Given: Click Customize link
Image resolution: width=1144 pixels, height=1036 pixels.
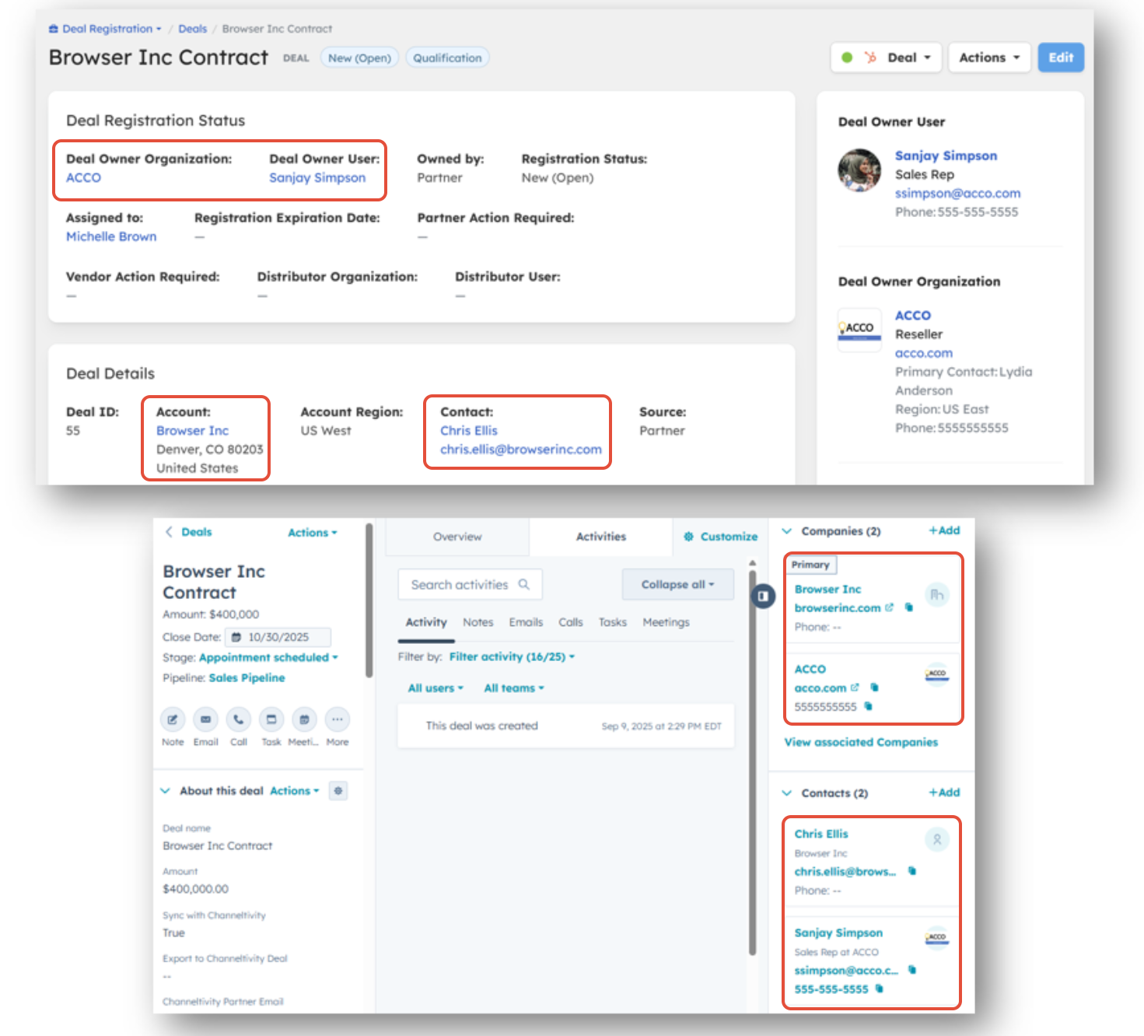Looking at the screenshot, I should click(x=729, y=537).
